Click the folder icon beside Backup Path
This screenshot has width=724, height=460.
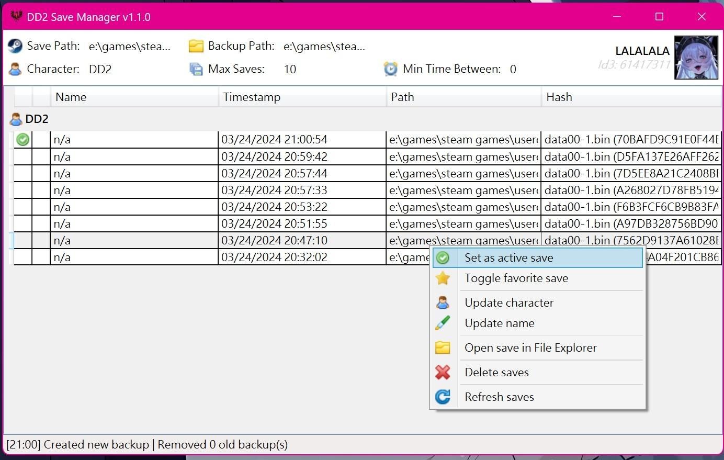[196, 46]
